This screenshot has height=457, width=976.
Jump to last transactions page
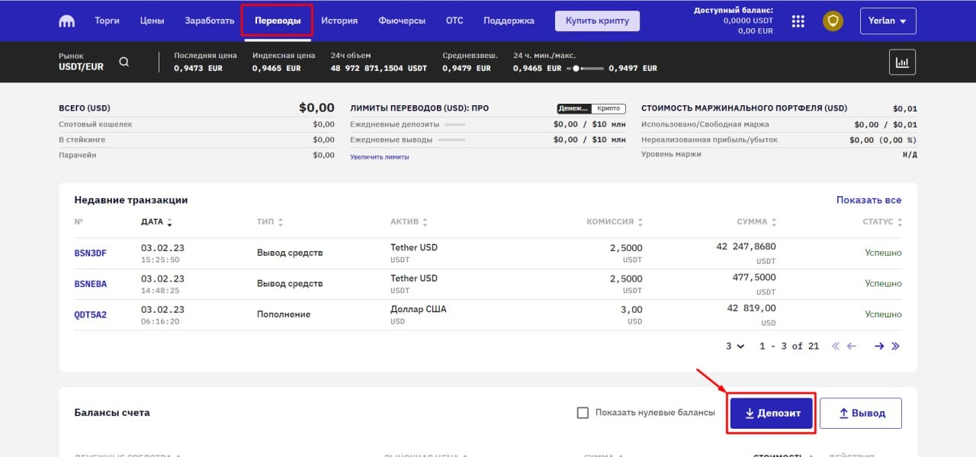[x=896, y=346]
